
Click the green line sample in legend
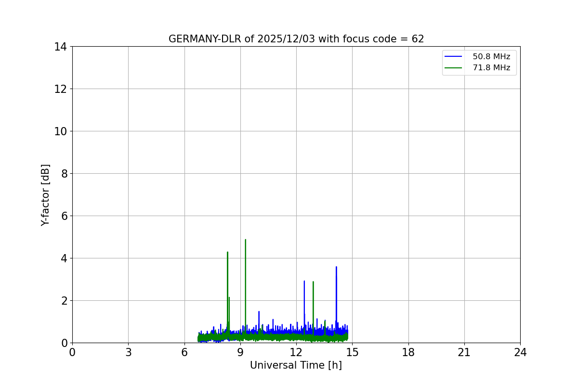[454, 68]
